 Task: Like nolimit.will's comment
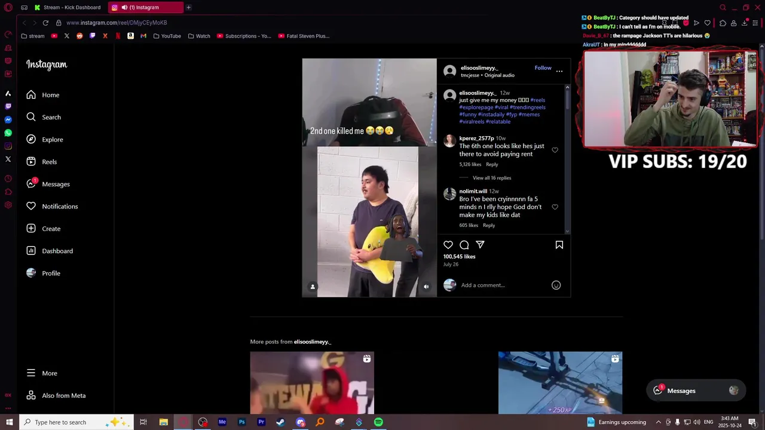click(x=555, y=207)
